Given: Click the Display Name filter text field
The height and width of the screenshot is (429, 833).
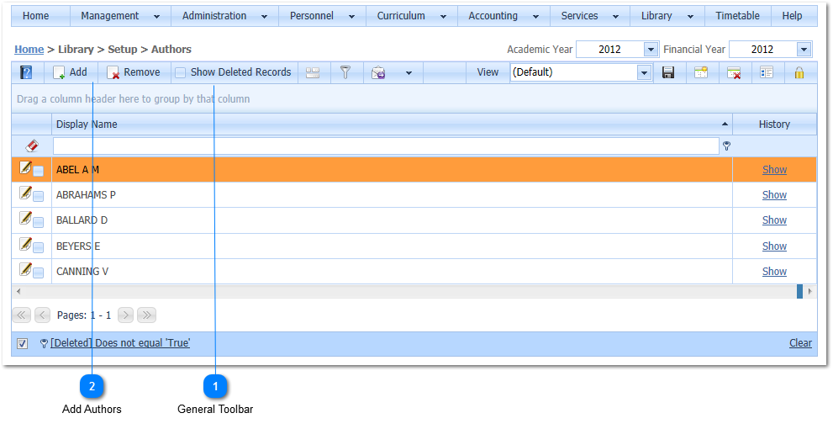Looking at the screenshot, I should [386, 146].
